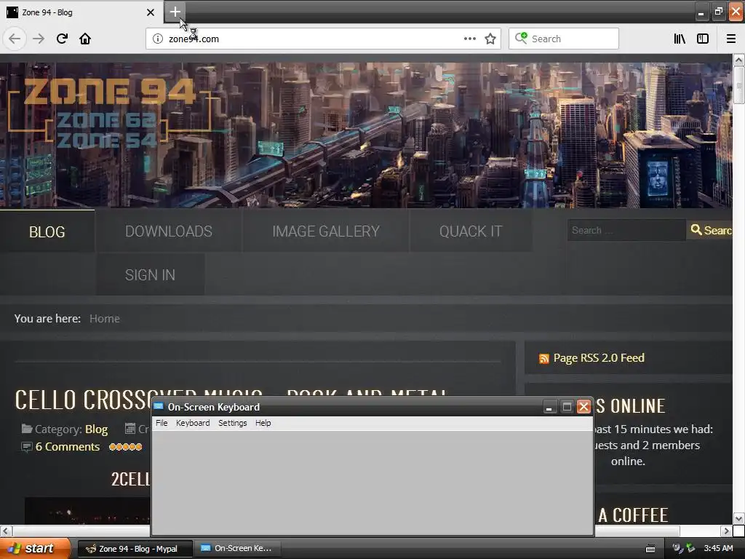Minimize the Mypal browser window
This screenshot has height=559, width=745.
point(701,12)
